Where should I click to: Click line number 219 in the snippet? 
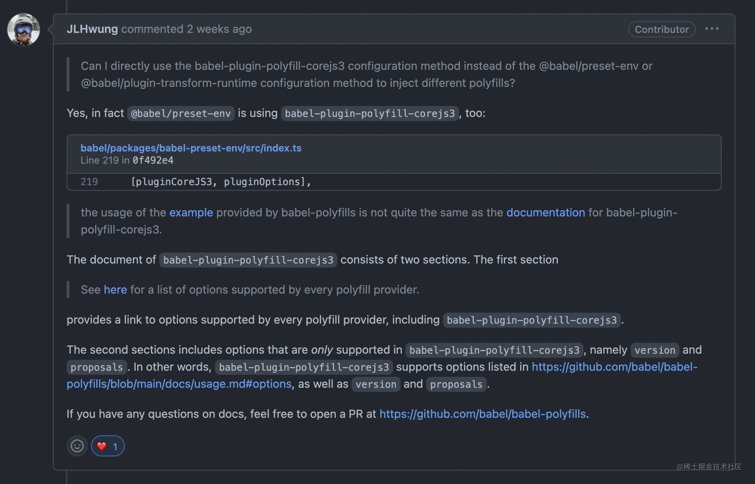click(x=89, y=182)
